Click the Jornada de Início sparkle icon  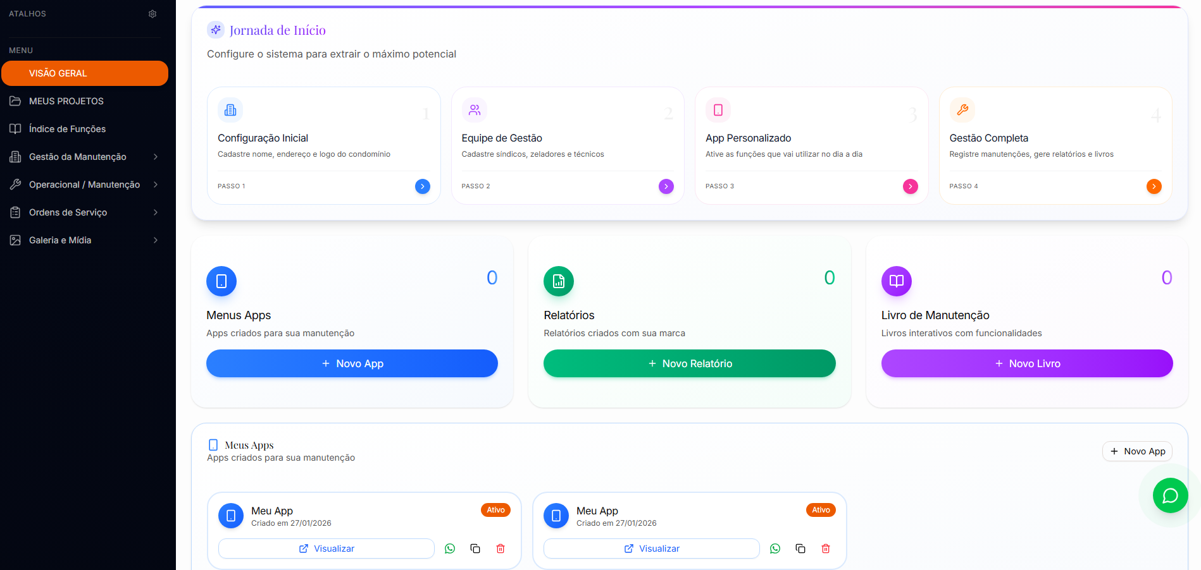coord(216,30)
